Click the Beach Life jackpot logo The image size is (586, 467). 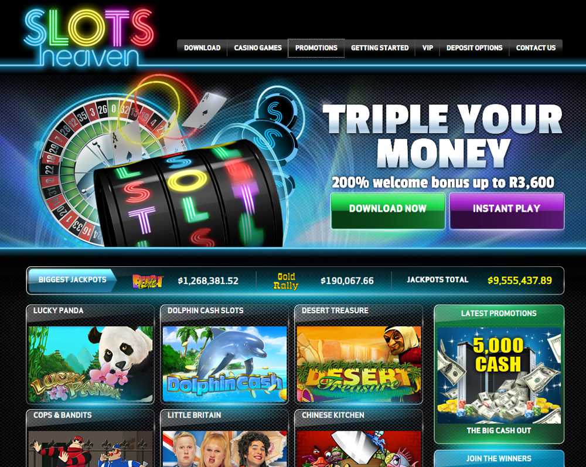pos(148,281)
